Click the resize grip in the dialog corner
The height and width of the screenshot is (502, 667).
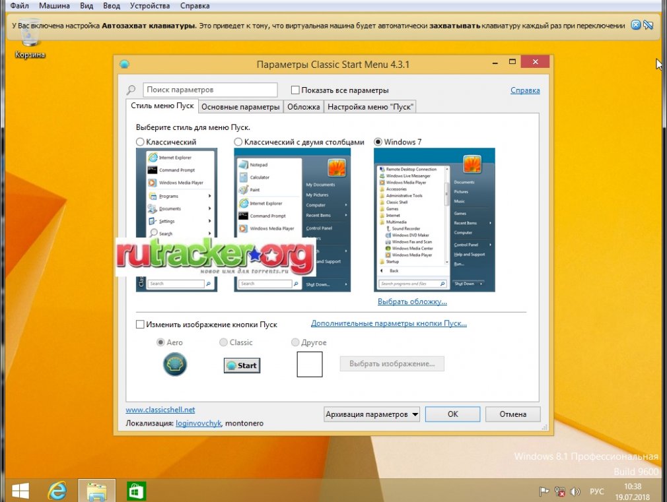tap(544, 427)
